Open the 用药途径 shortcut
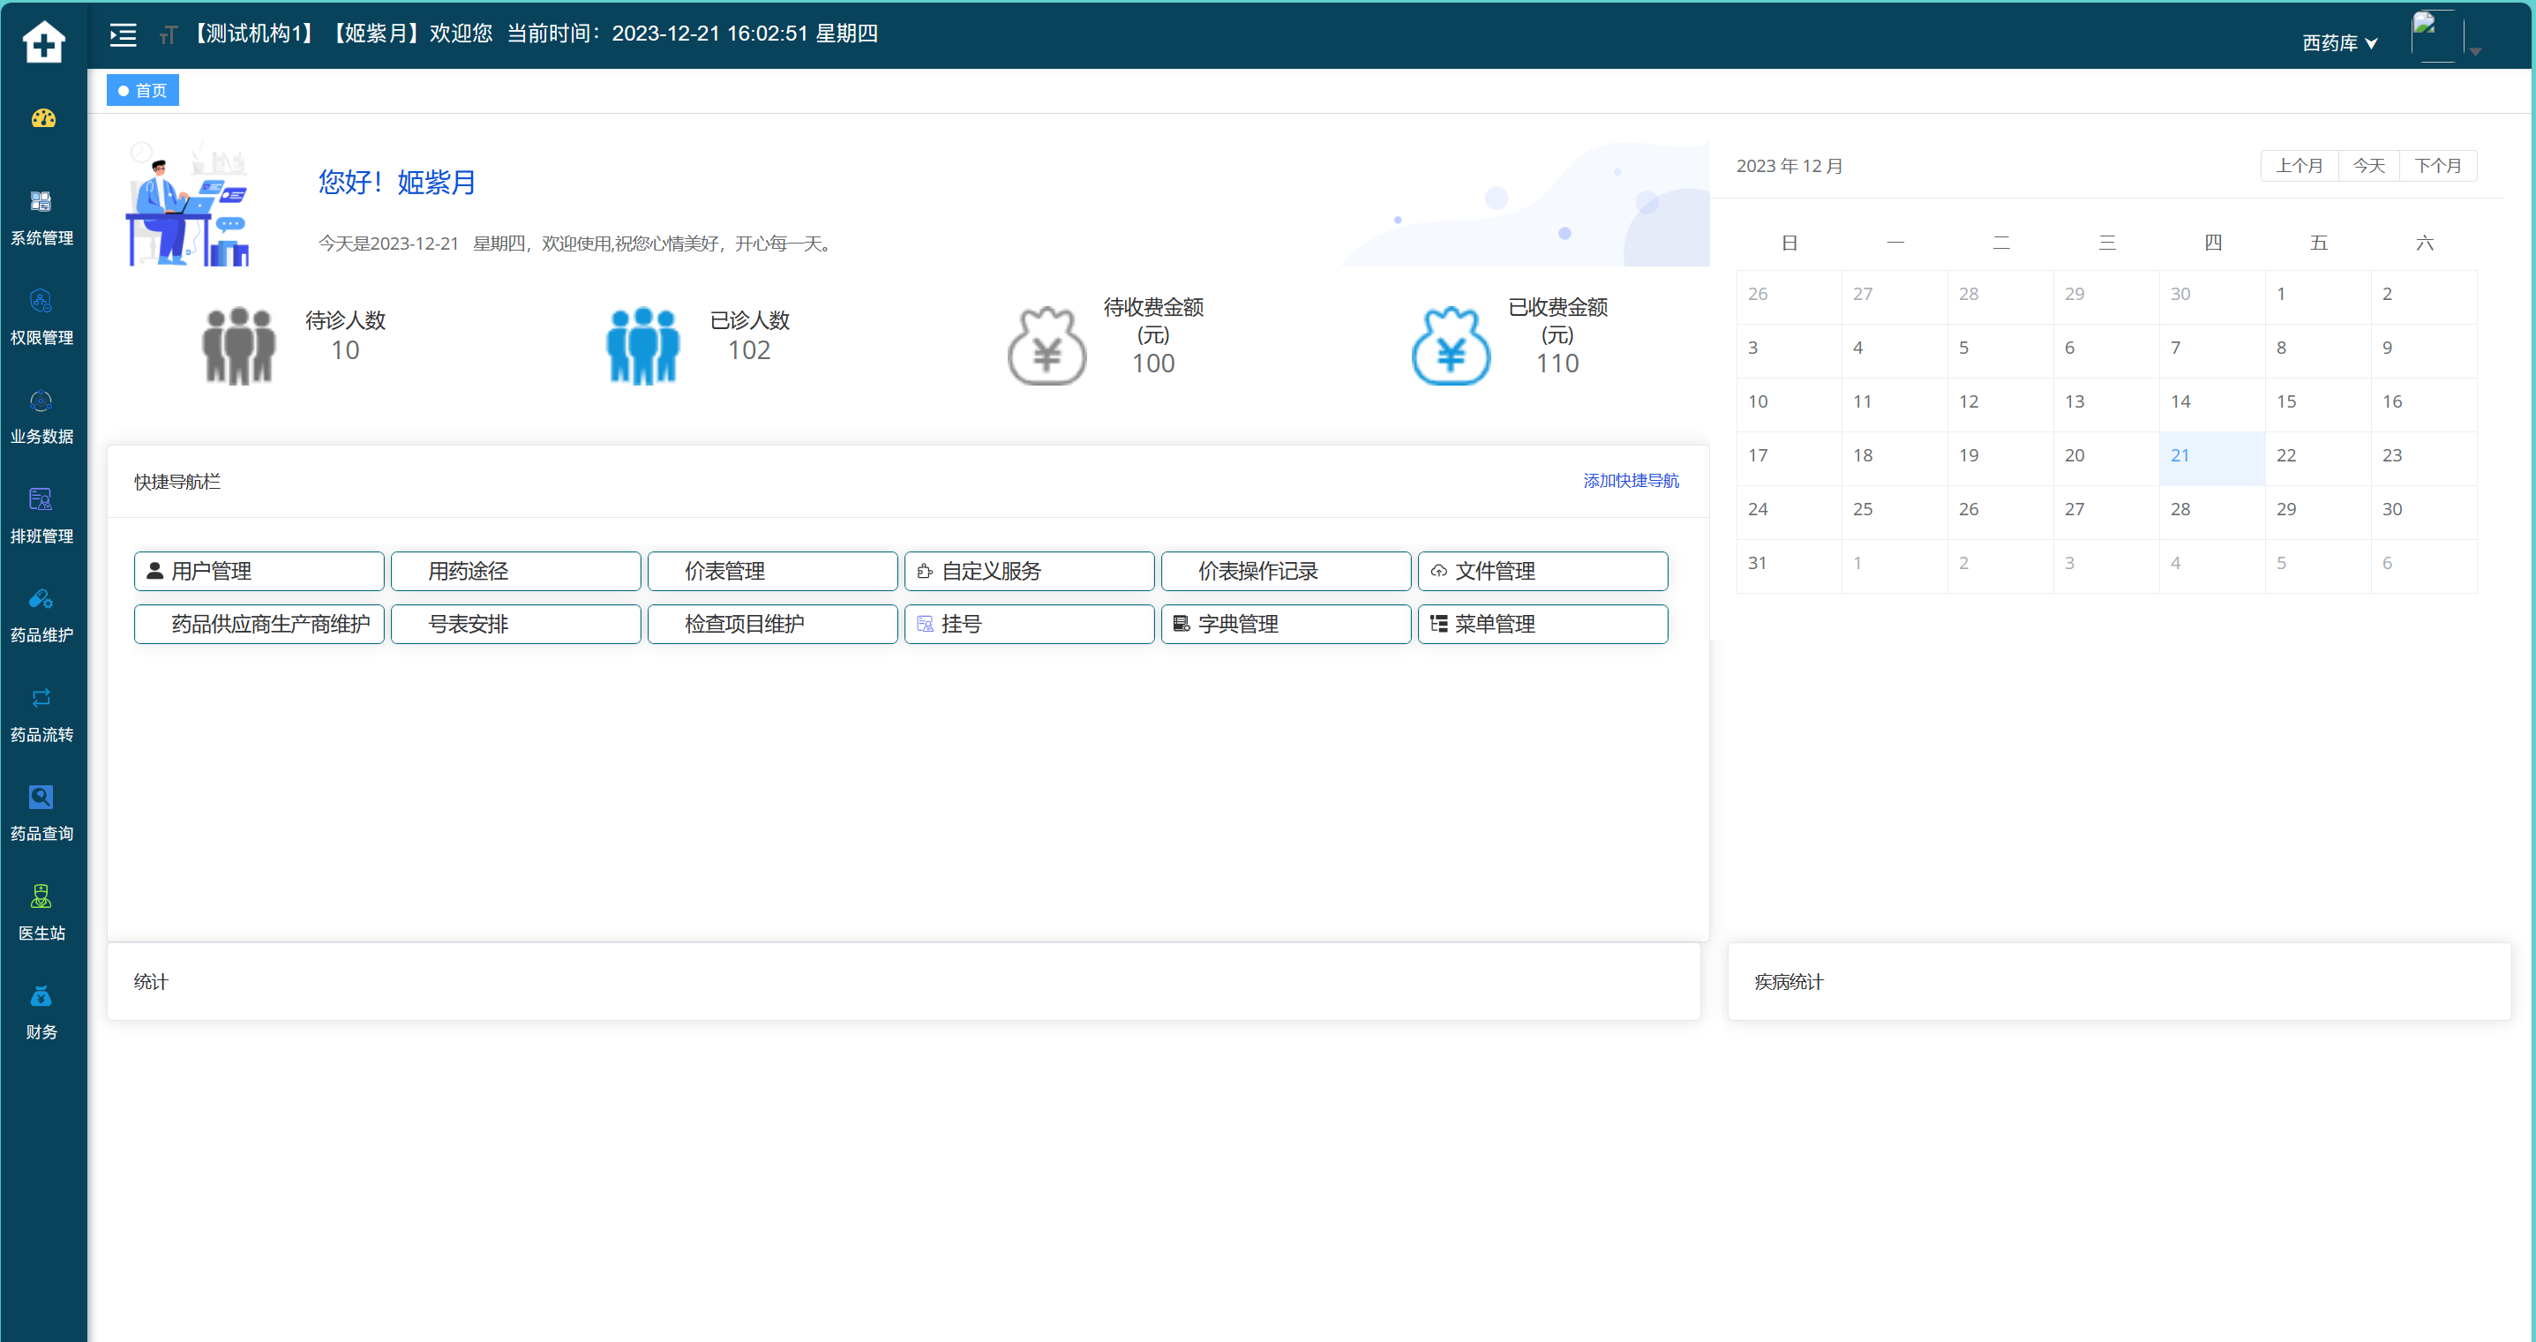This screenshot has width=2536, height=1342. coord(516,571)
